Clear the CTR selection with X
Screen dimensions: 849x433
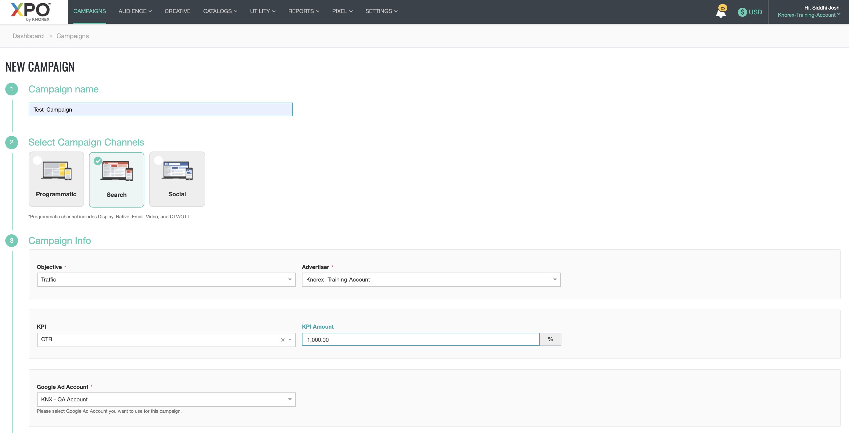(x=283, y=340)
